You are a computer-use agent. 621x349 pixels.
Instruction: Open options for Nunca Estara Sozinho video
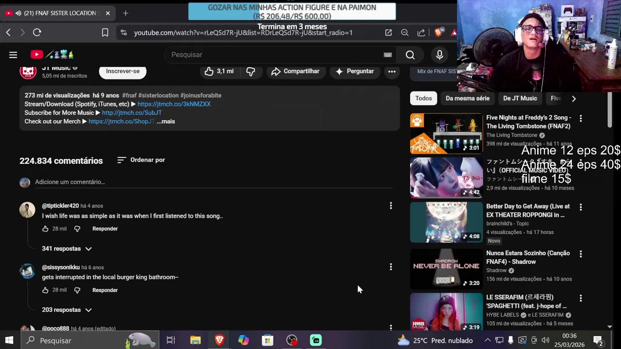(x=580, y=254)
